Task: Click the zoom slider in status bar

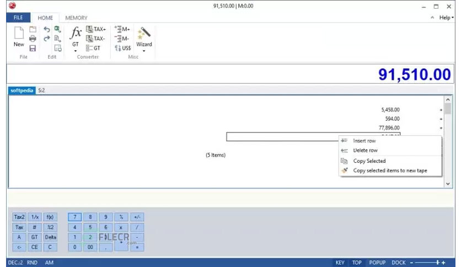Action: pyautogui.click(x=427, y=263)
